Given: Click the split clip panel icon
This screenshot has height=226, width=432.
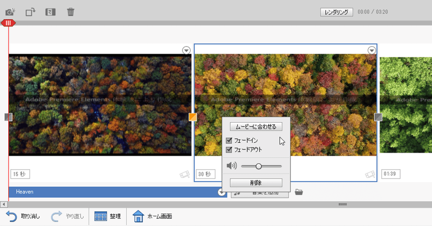Looking at the screenshot, I should [50, 12].
